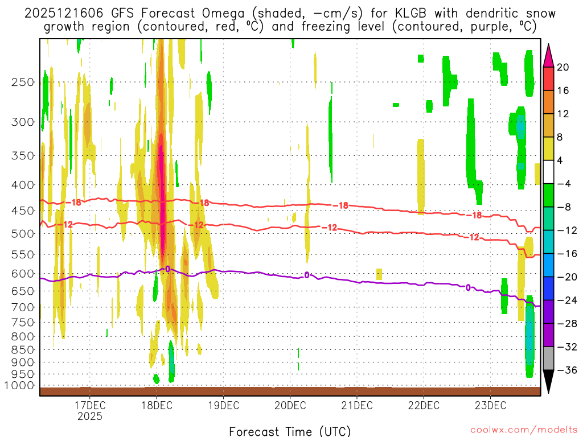Click the 650 pressure level label
This screenshot has height=437, width=583.
pos(23,291)
